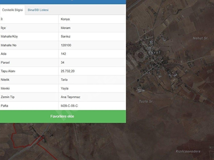Click the Kızılcaovadere label on map

[188, 151]
